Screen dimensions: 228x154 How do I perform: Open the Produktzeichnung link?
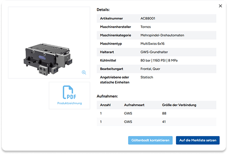pyautogui.click(x=69, y=103)
